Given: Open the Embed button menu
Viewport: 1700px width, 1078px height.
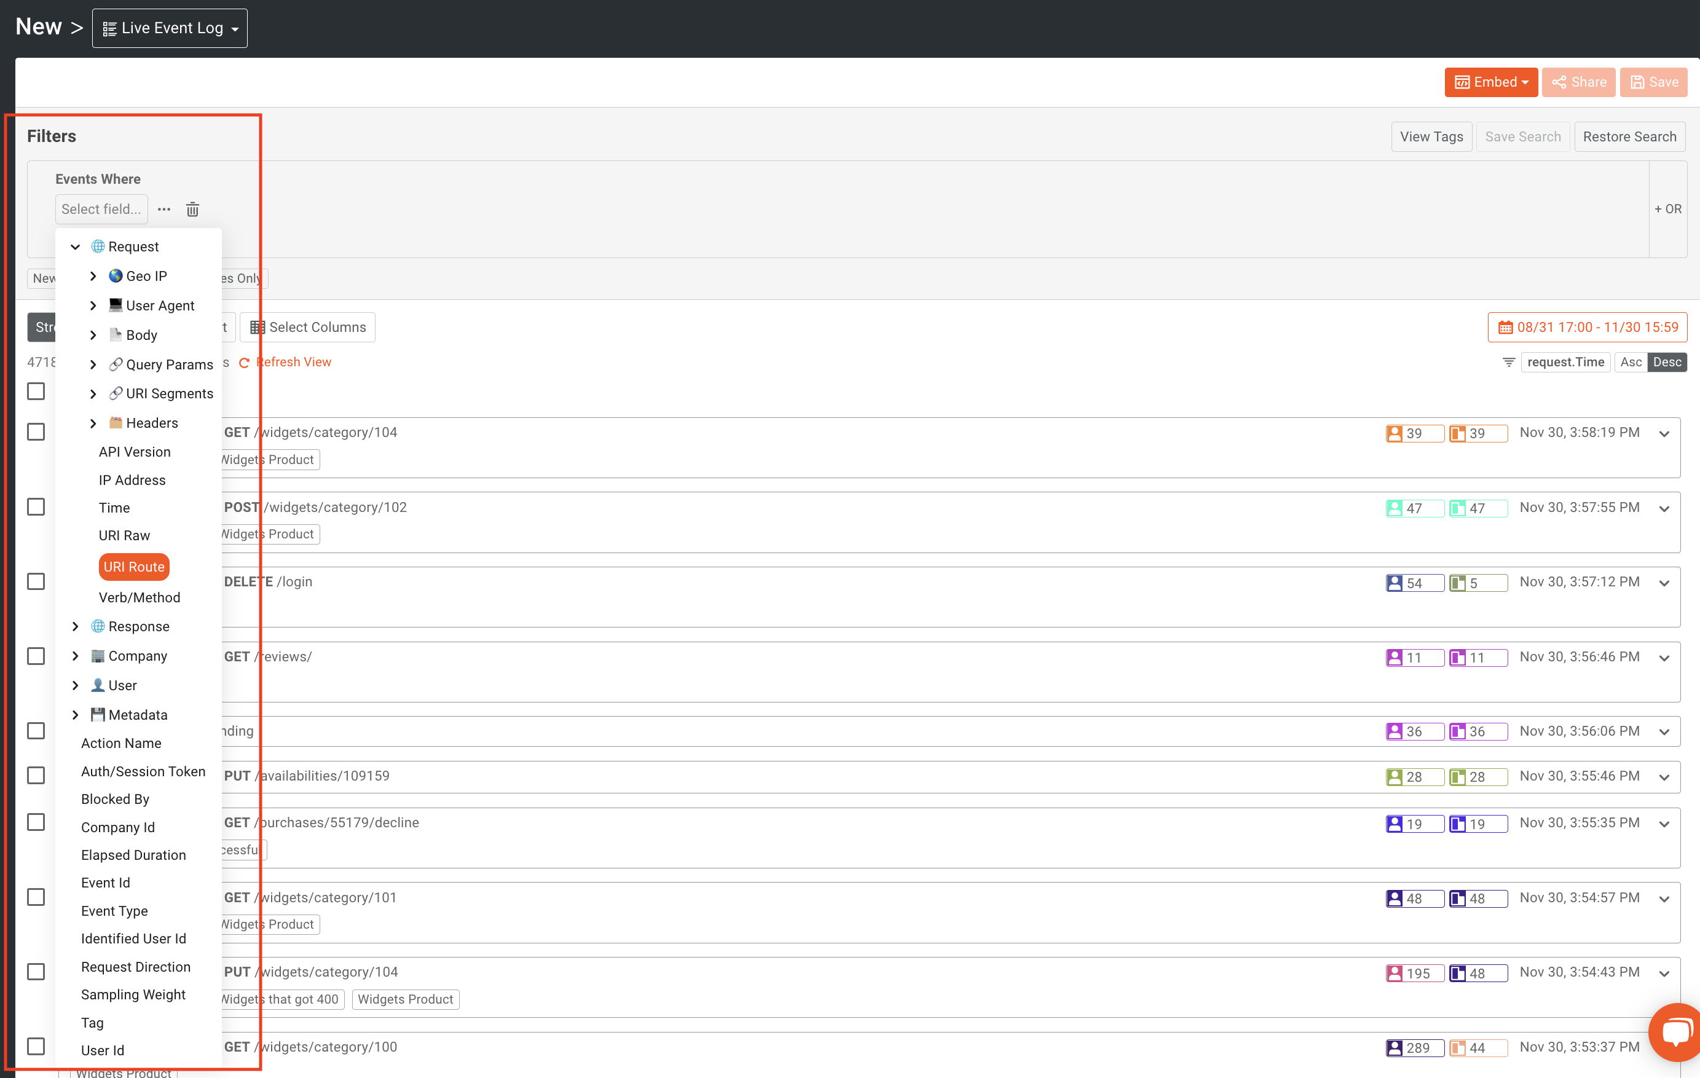Looking at the screenshot, I should (1490, 82).
